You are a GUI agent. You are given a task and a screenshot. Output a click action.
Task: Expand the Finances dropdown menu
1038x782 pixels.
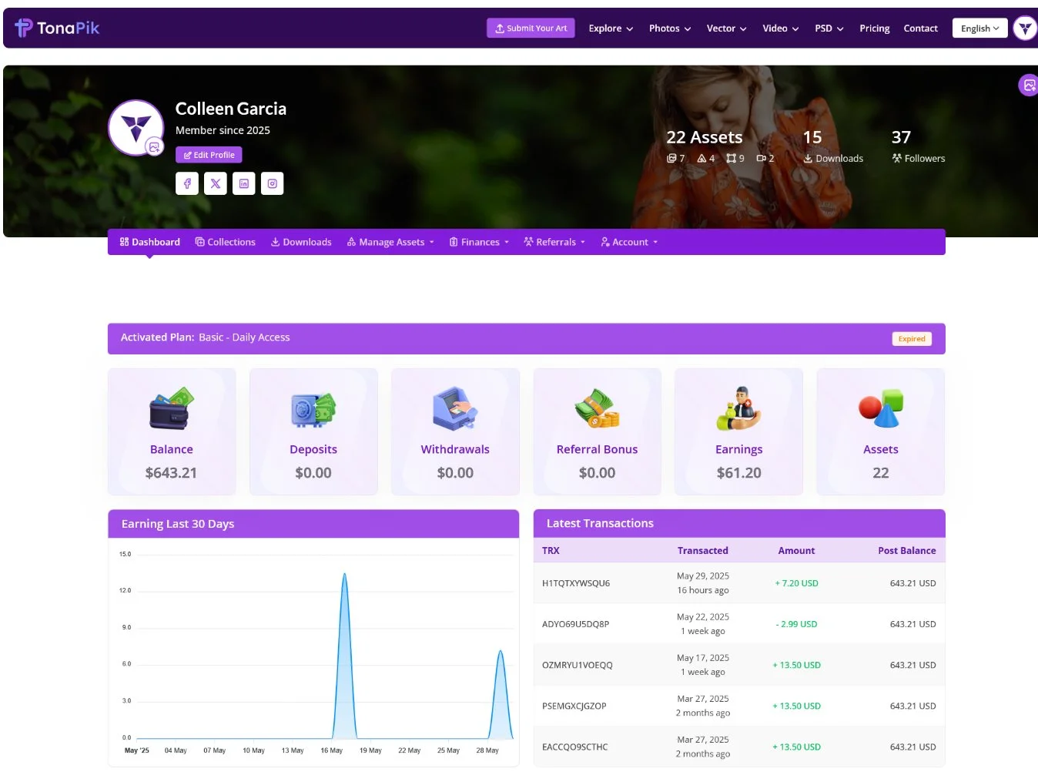pyautogui.click(x=479, y=242)
